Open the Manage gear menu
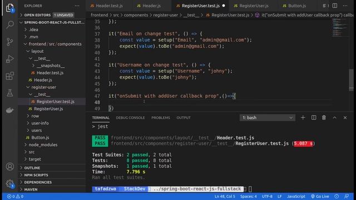 [10, 183]
